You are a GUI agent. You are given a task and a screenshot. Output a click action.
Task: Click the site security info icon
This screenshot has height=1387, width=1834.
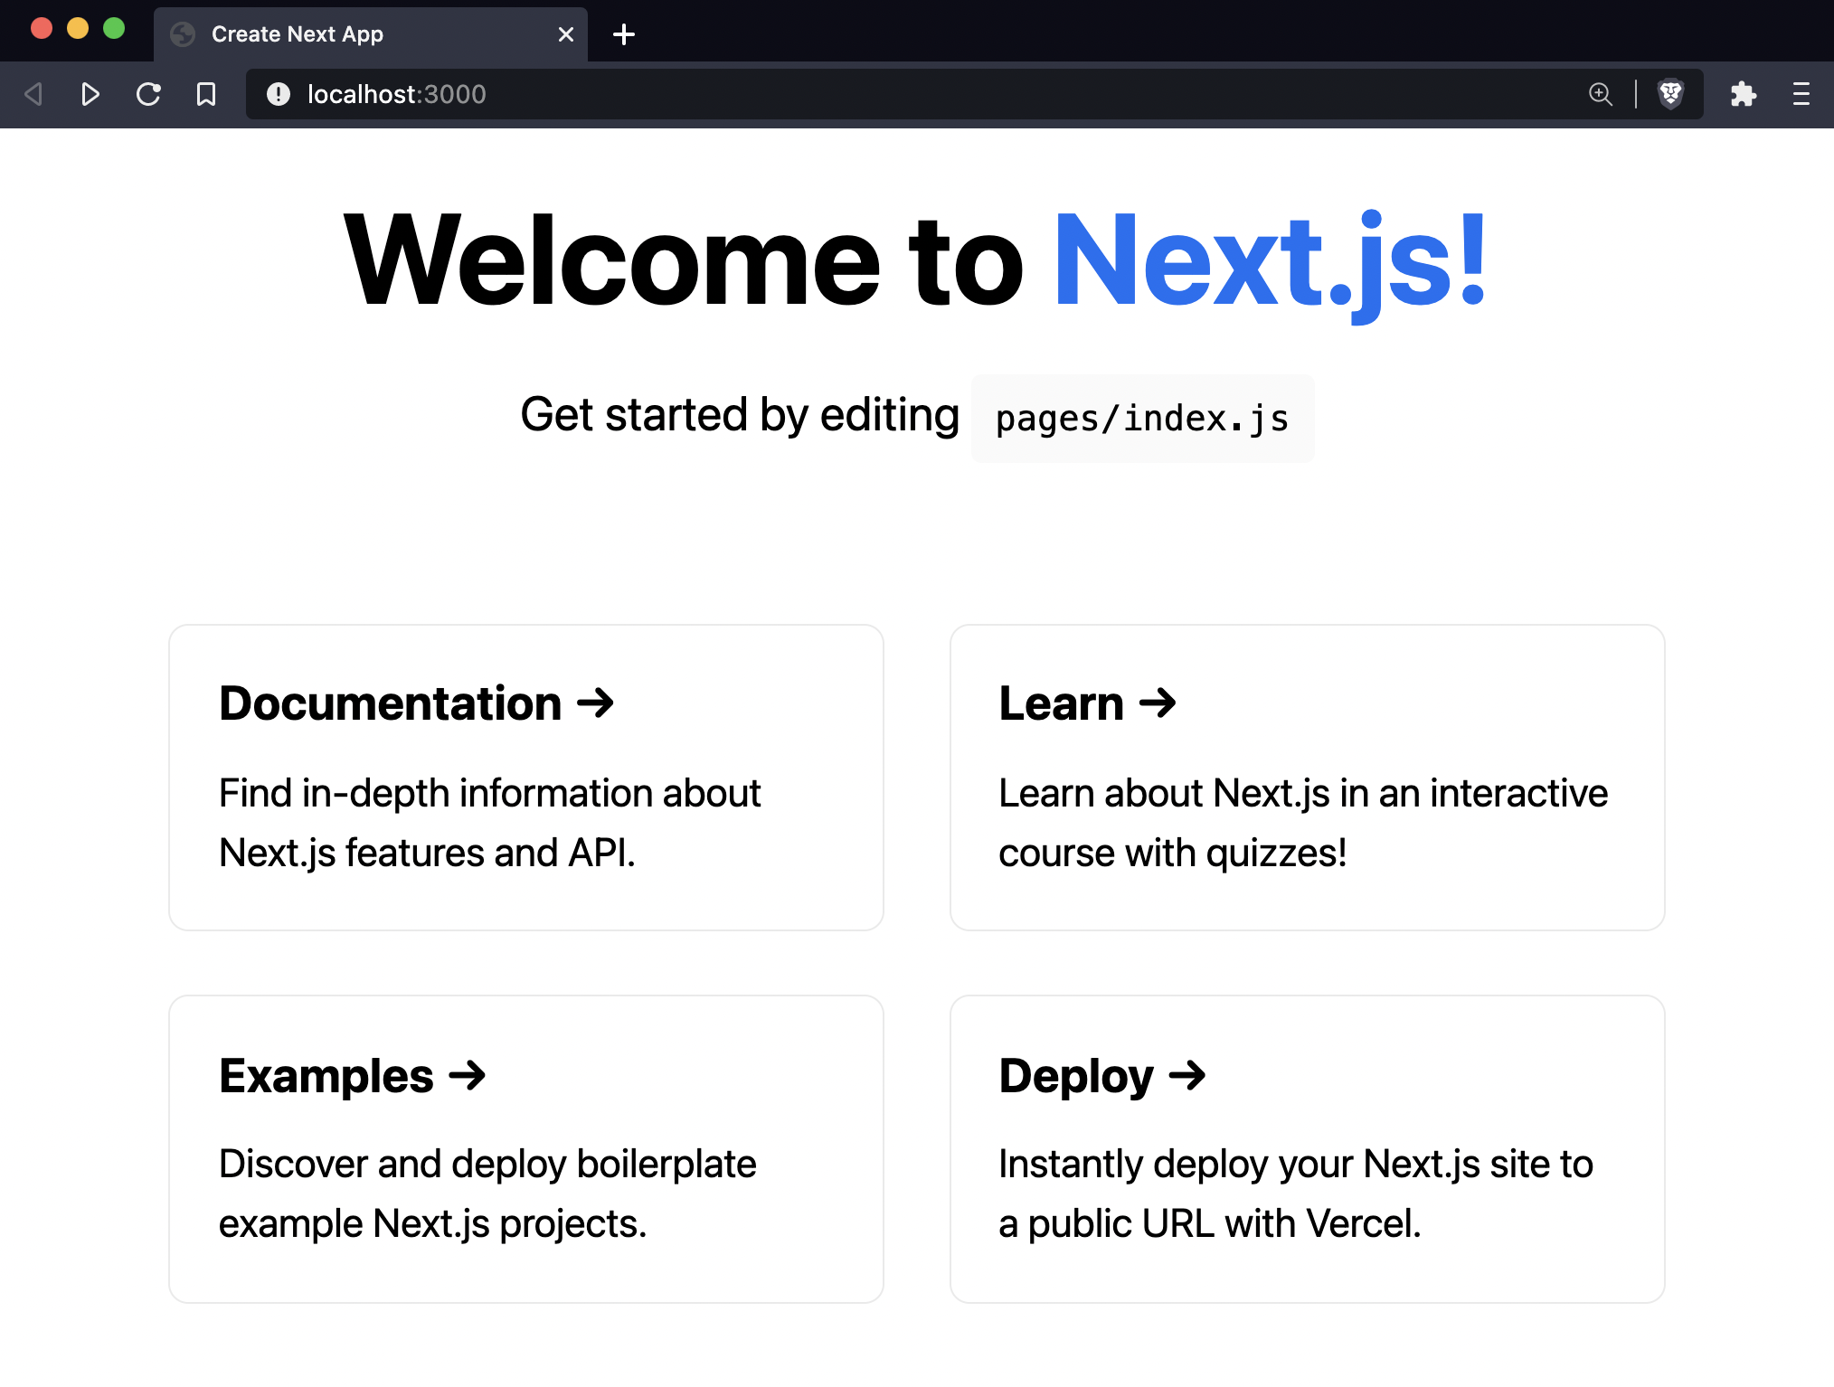point(279,94)
